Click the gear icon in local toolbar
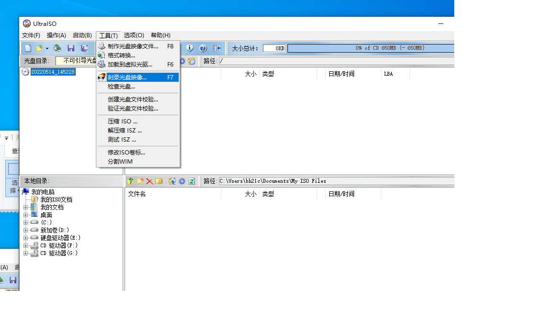552x310 pixels. point(182,181)
